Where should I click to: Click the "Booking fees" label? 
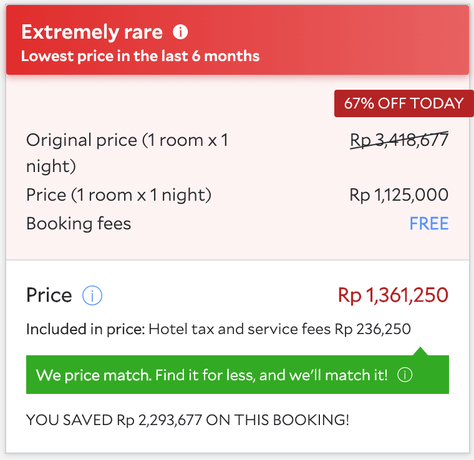click(79, 224)
